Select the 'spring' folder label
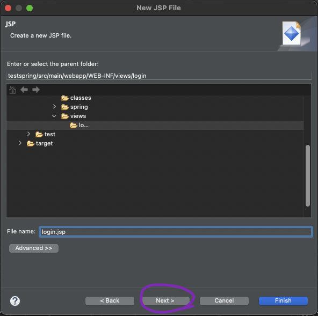The height and width of the screenshot is (316, 318). point(79,107)
